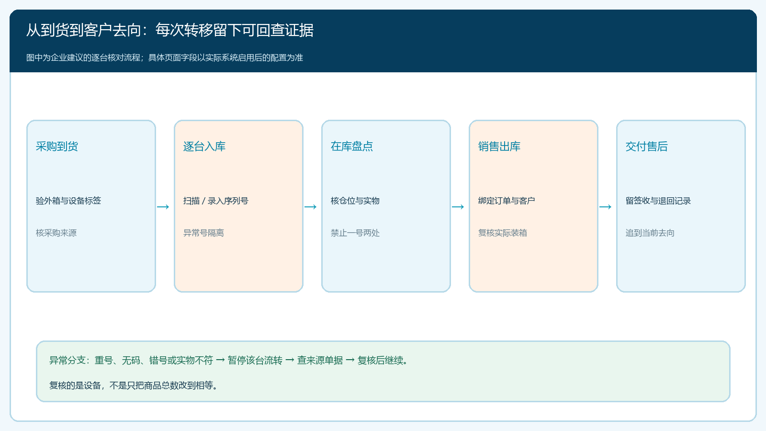Select the text "绑定订单与客户"
The height and width of the screenshot is (431, 766).
coord(507,201)
